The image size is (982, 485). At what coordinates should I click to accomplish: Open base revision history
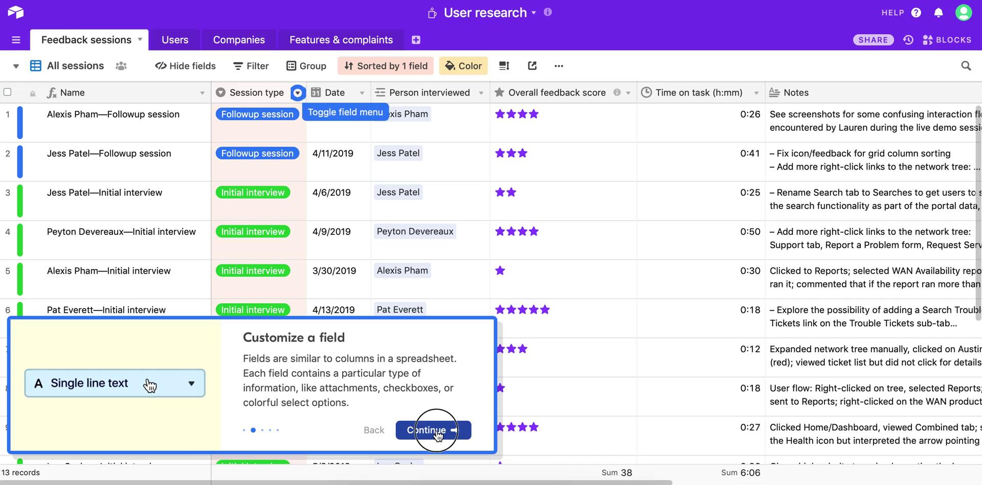(908, 39)
